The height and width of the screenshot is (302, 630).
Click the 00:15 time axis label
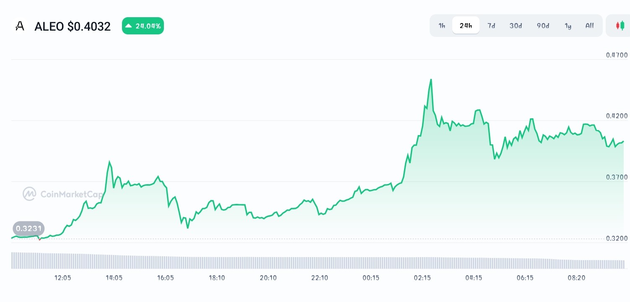[x=371, y=278]
